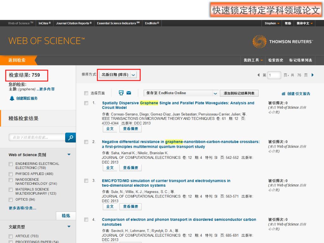324x243 pixels.
Task: Check PHYSICS APPLIED category box
Action: coord(10,174)
